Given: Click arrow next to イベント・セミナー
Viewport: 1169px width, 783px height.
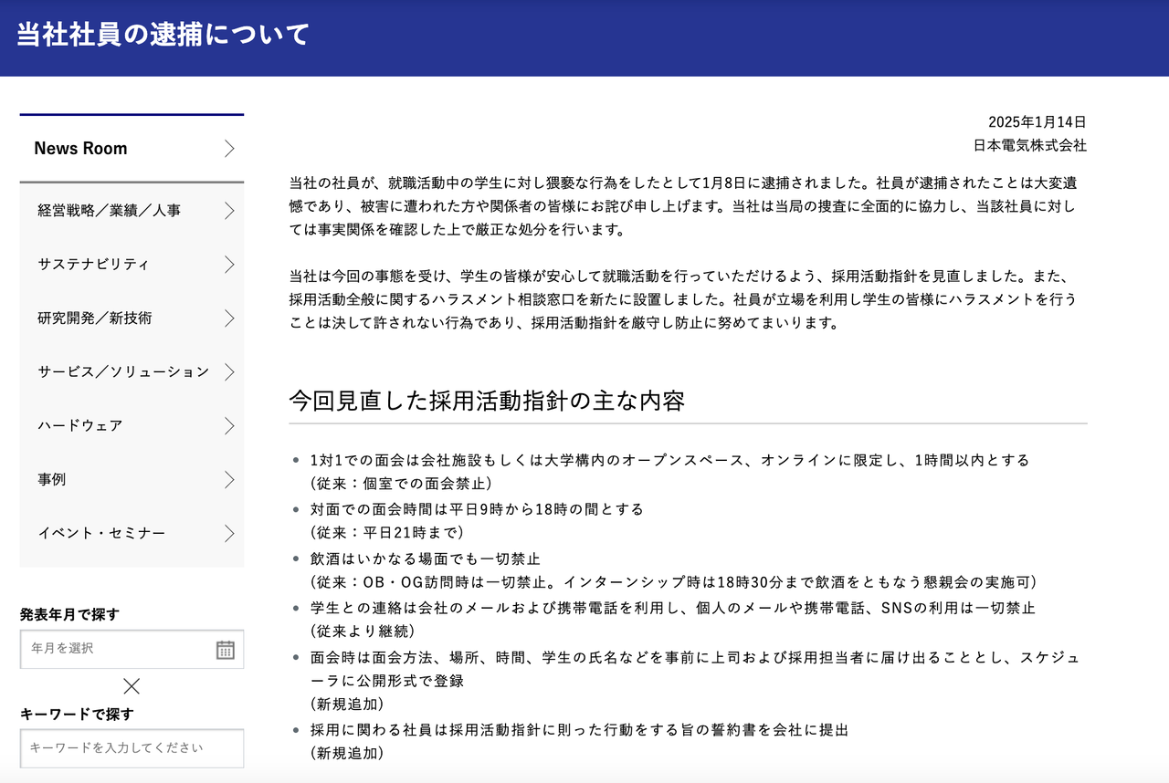Looking at the screenshot, I should 229,534.
